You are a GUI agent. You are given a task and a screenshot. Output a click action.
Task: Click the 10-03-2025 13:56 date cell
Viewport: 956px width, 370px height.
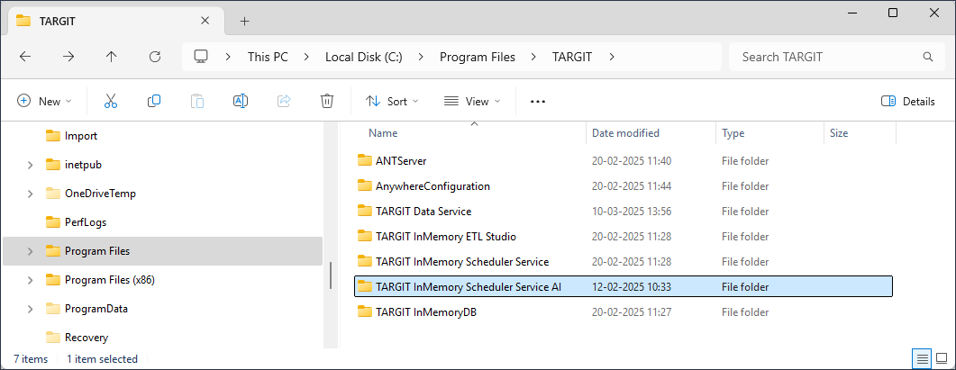[x=631, y=212]
